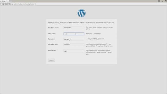Click the Table Prefix field with wp_
Image resolution: width=167 pixels, height=94 pixels.
(x=74, y=51)
